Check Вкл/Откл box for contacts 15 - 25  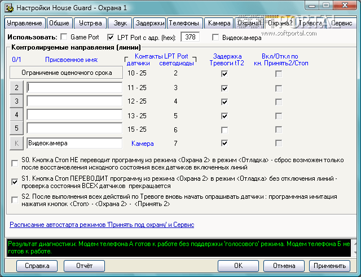tap(279, 130)
